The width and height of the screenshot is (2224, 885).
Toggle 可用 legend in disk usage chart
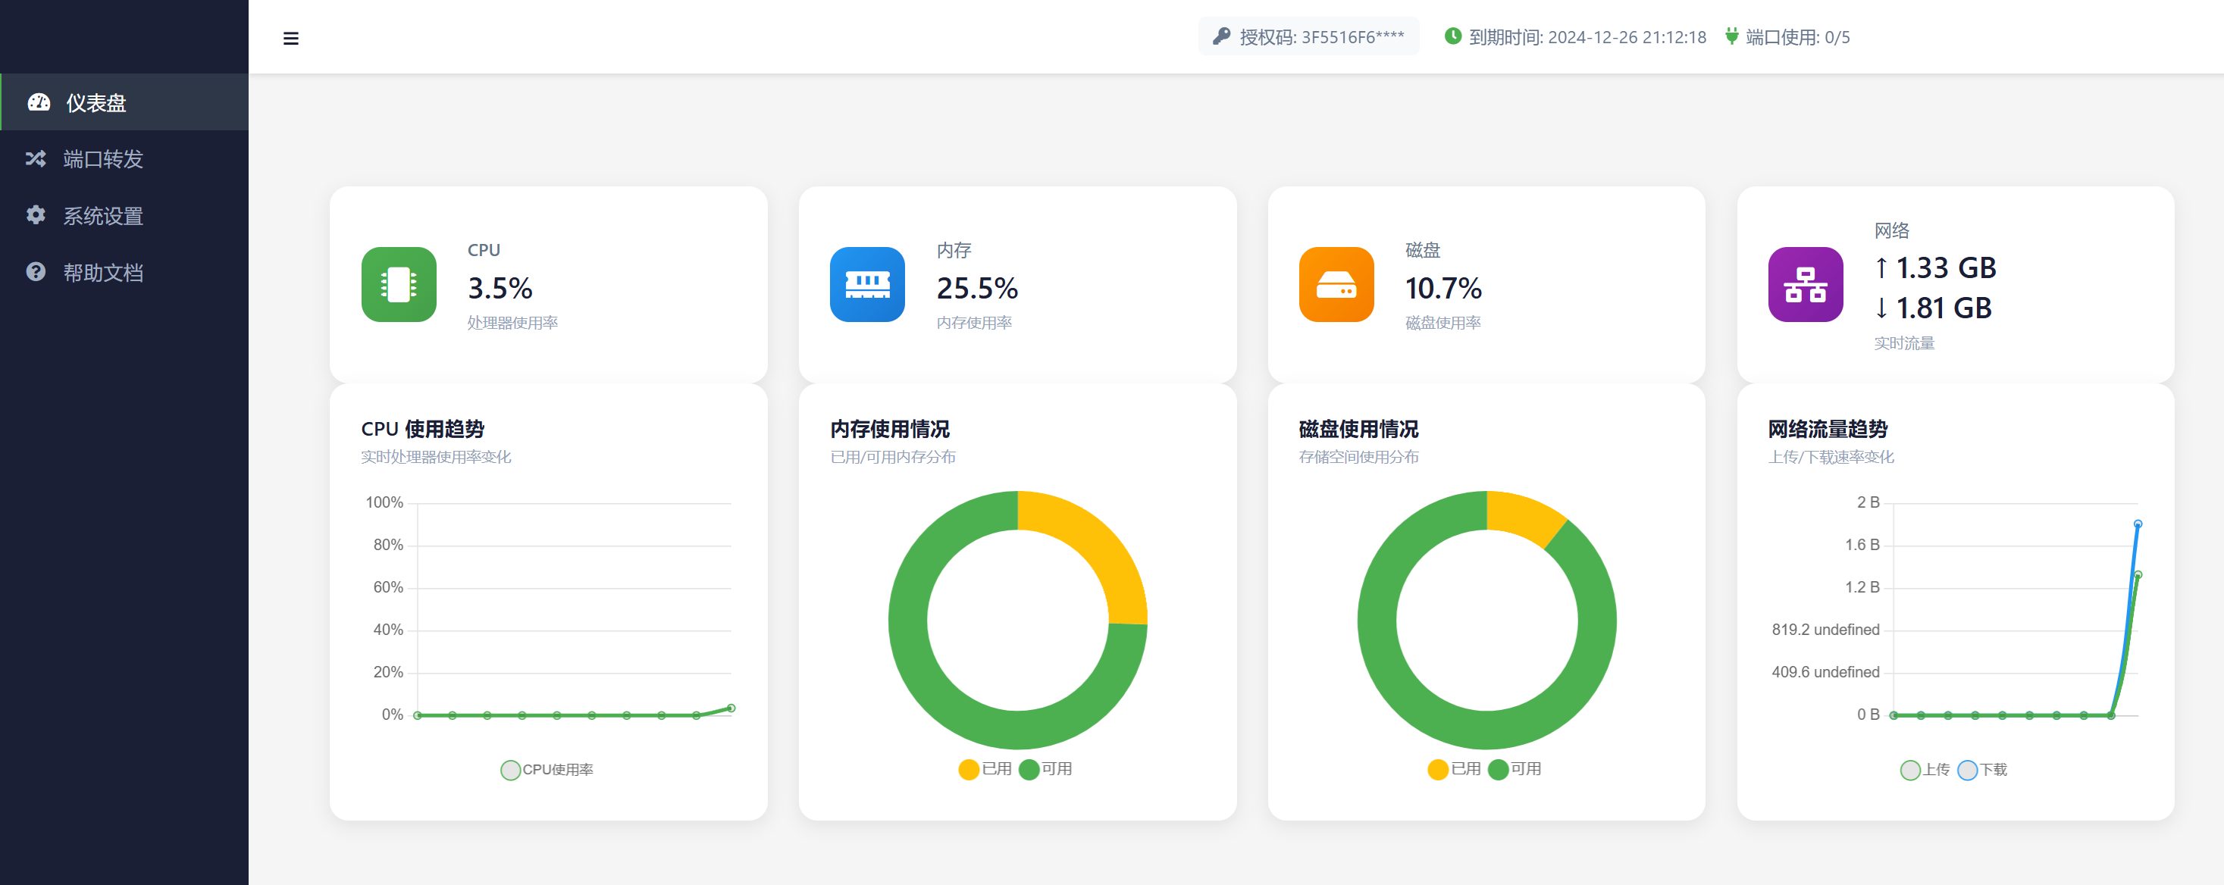click(x=1515, y=768)
